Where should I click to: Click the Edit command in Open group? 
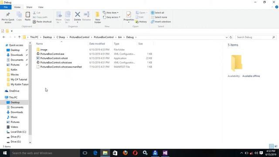(139, 17)
